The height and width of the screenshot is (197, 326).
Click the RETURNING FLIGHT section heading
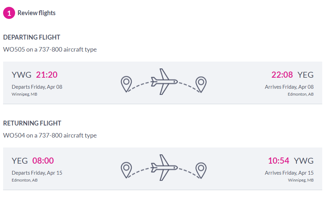(32, 123)
